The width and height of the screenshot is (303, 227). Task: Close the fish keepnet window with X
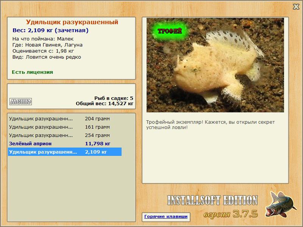tap(296, 7)
